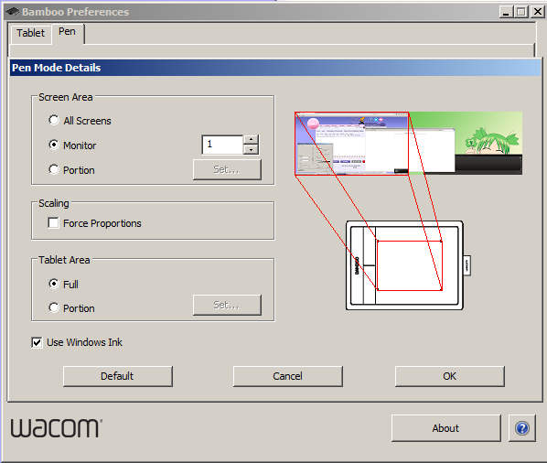Choose Portion under Screen Area
The height and width of the screenshot is (463, 547).
click(54, 169)
